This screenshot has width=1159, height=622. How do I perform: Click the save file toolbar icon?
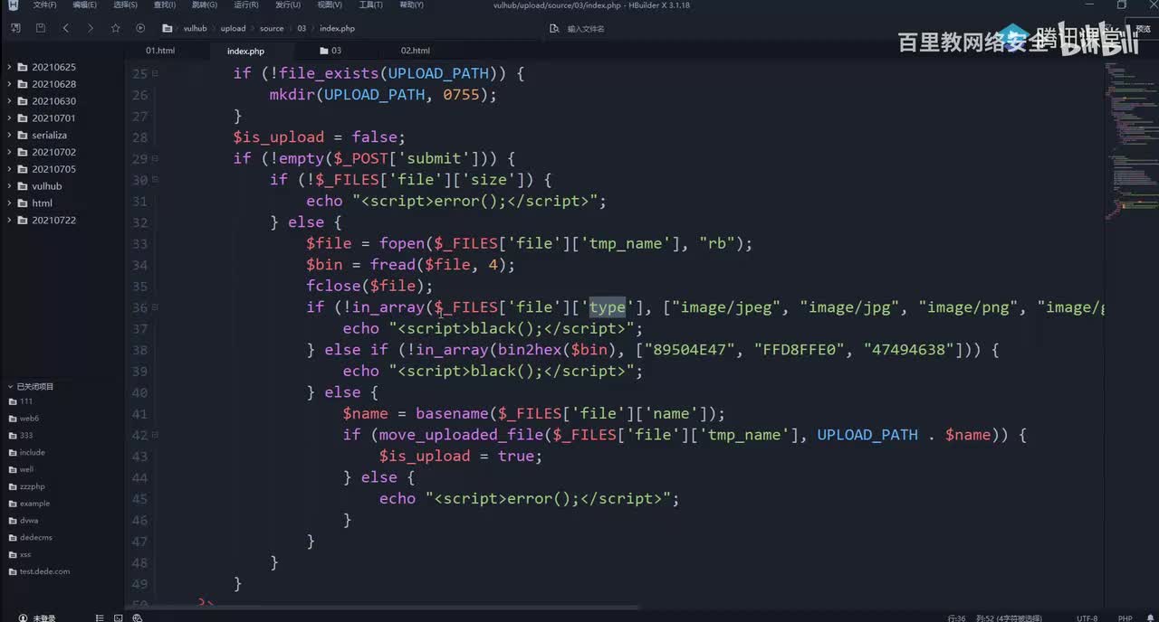coord(41,28)
